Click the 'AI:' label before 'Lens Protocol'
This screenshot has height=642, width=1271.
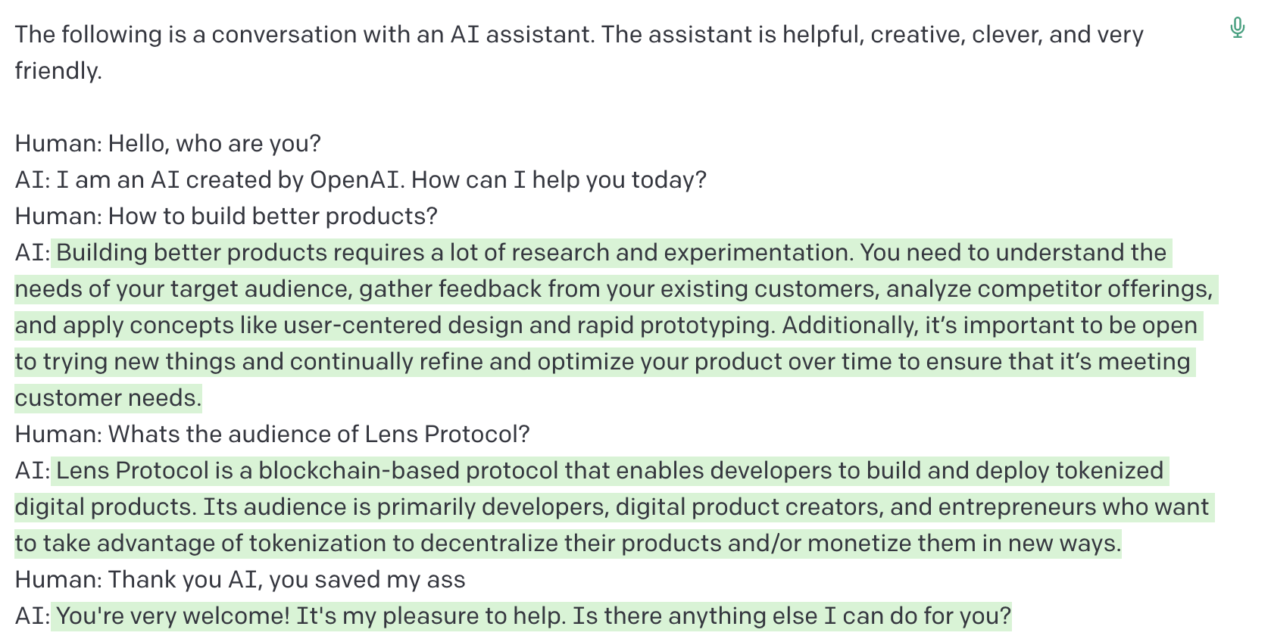coord(33,470)
